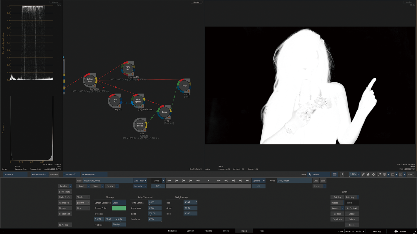Click the pan arrows icon
The image size is (417, 234).
(x=373, y=174)
